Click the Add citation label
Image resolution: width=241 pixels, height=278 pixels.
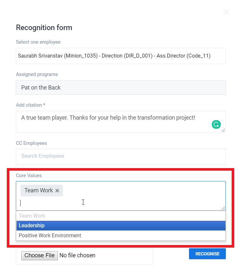(30, 105)
